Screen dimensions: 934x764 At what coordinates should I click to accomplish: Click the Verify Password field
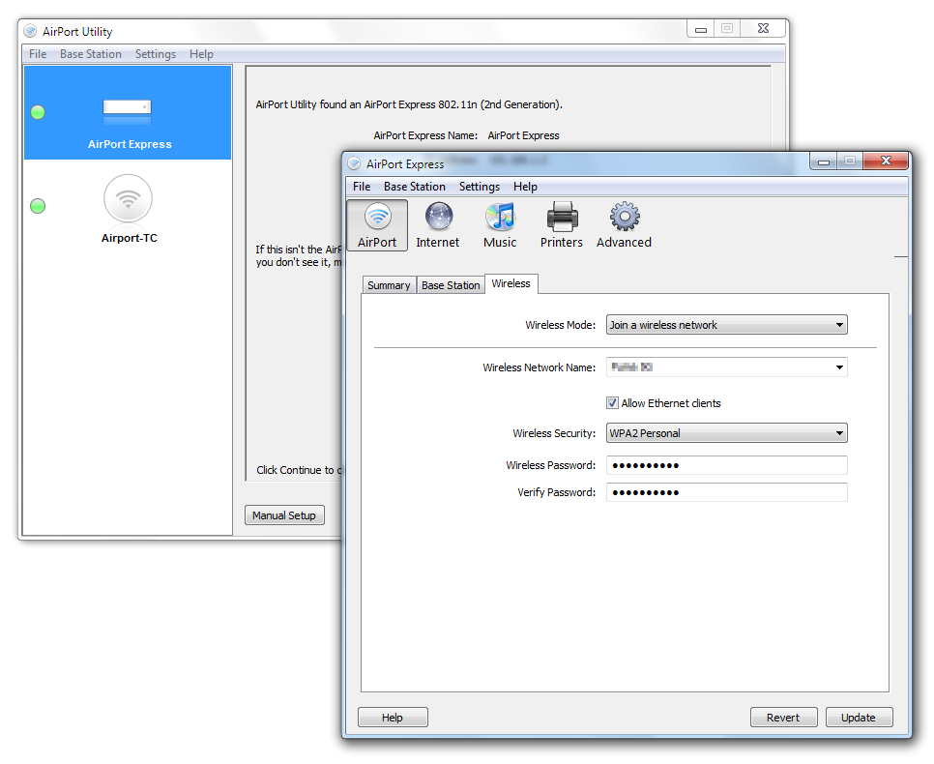click(727, 492)
